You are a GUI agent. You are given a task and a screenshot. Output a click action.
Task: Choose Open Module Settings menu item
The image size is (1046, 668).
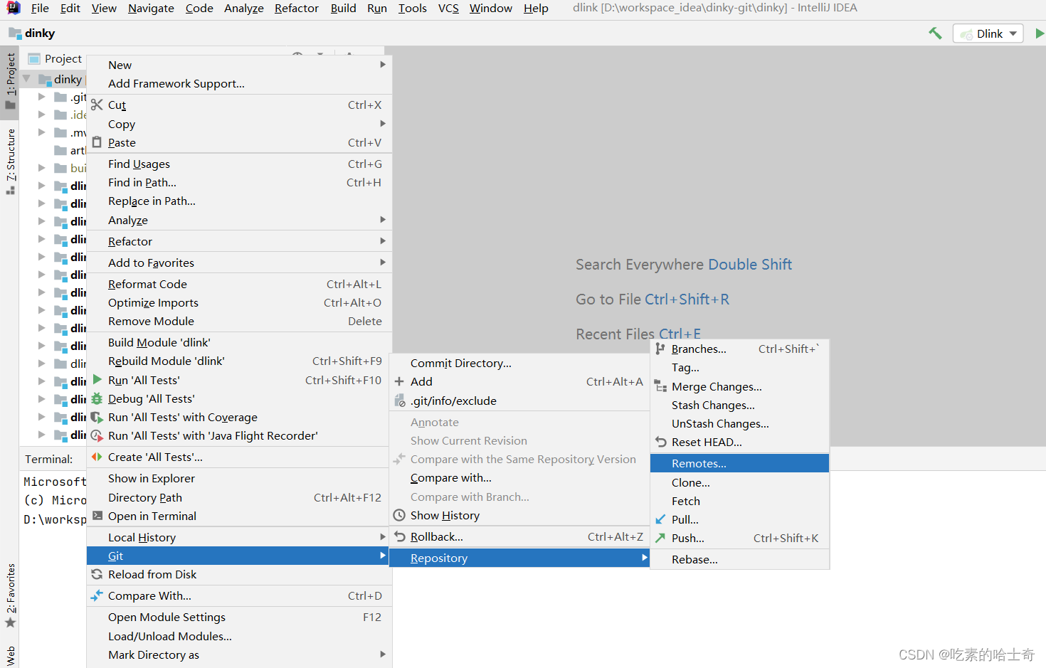pos(238,617)
